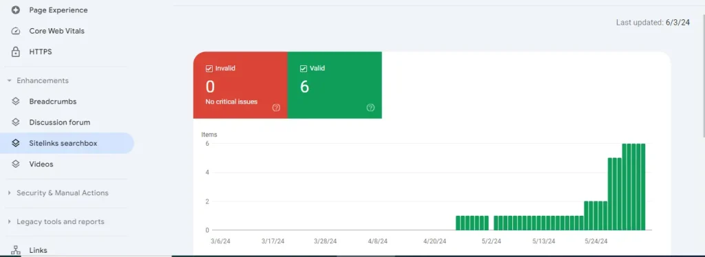
Task: Click the Links sitemap icon
Action: click(x=16, y=250)
